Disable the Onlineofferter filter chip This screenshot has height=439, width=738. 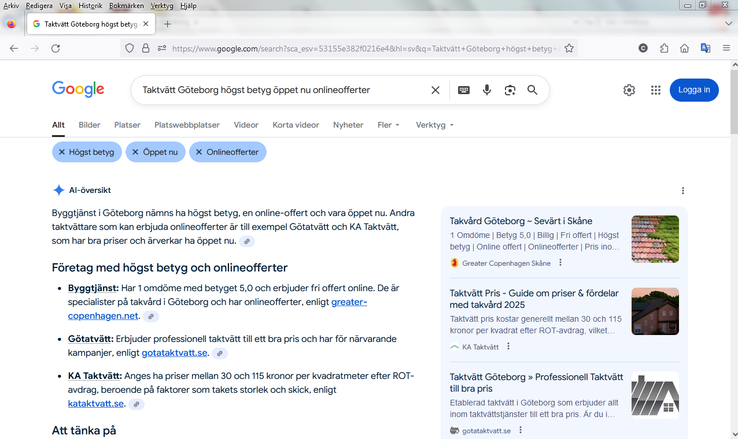coord(199,152)
